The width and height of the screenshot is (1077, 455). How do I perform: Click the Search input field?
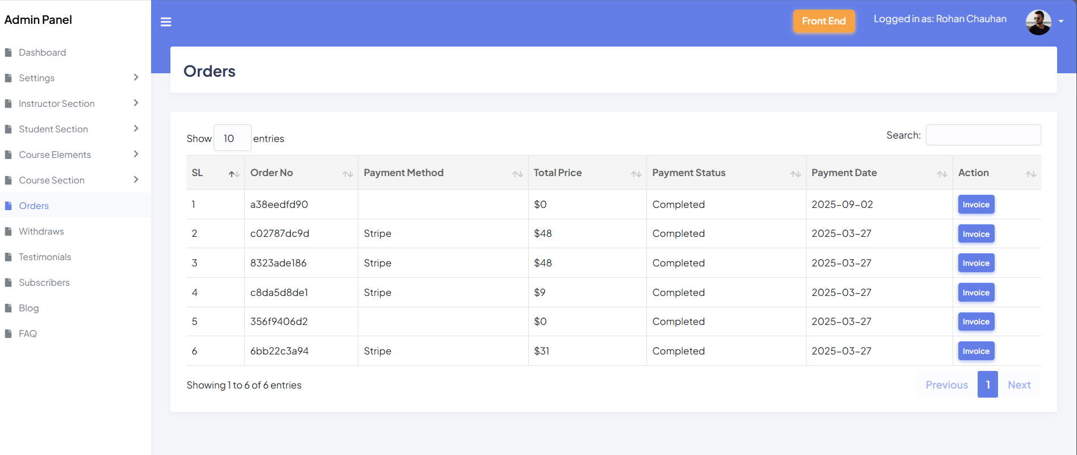click(x=983, y=135)
